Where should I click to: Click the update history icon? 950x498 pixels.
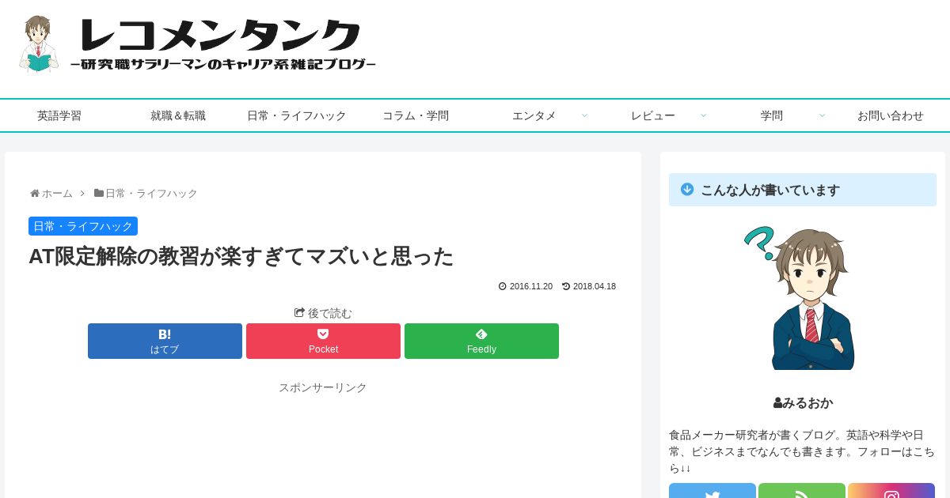pyautogui.click(x=566, y=286)
